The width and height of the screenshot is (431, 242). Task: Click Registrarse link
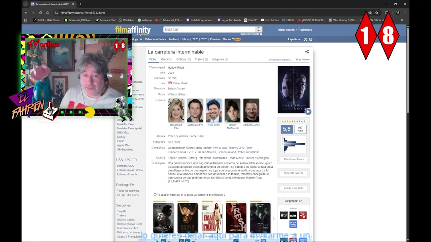click(x=305, y=30)
